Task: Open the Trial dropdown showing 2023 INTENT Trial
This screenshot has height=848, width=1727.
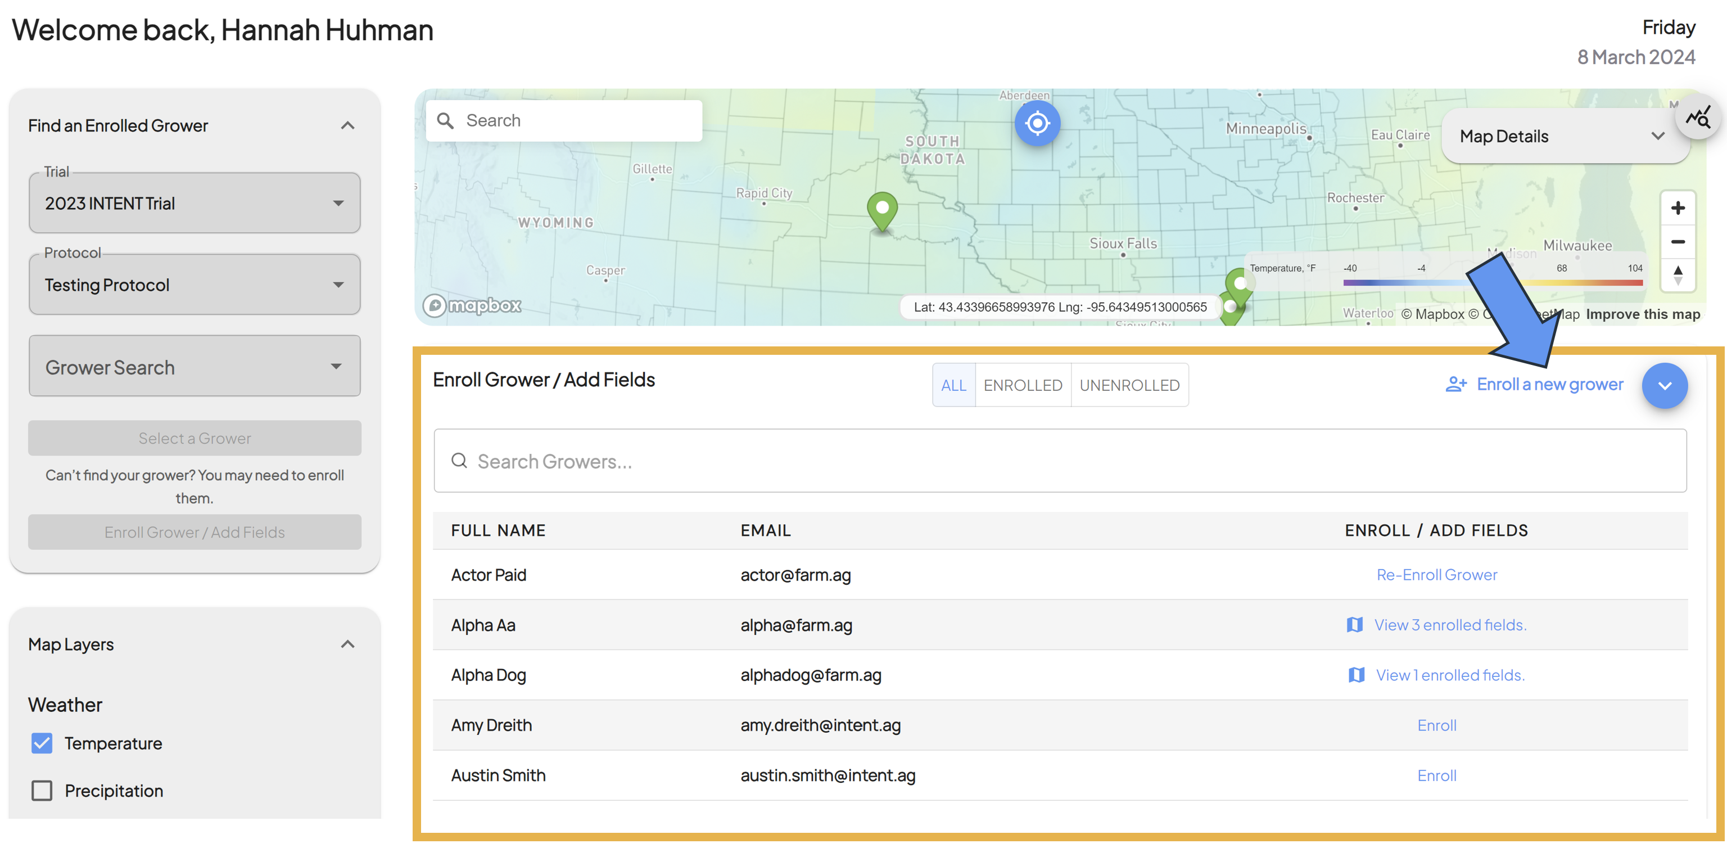Action: point(195,203)
